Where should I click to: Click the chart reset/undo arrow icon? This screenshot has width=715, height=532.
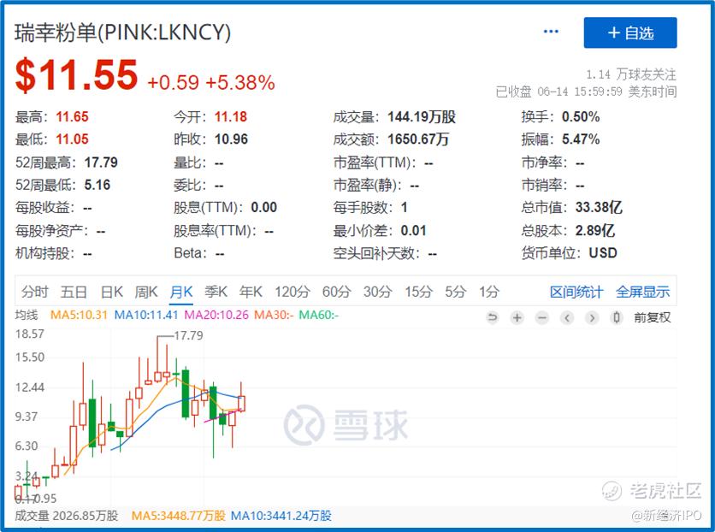493,317
